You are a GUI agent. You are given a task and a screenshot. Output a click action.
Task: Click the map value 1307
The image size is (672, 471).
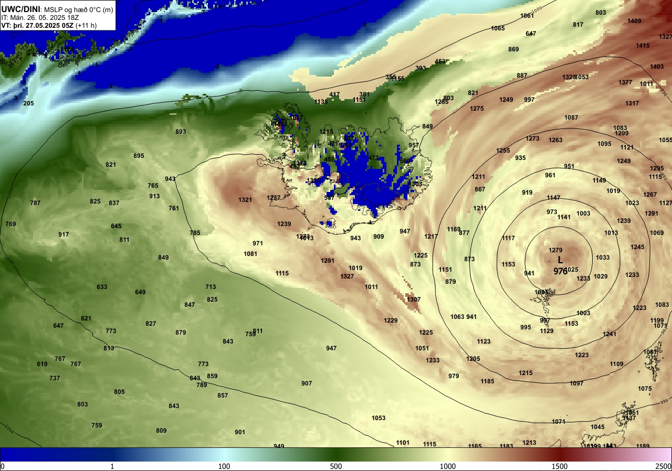pyautogui.click(x=414, y=299)
